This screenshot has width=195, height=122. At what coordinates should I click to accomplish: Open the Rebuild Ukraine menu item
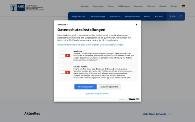click(x=132, y=16)
